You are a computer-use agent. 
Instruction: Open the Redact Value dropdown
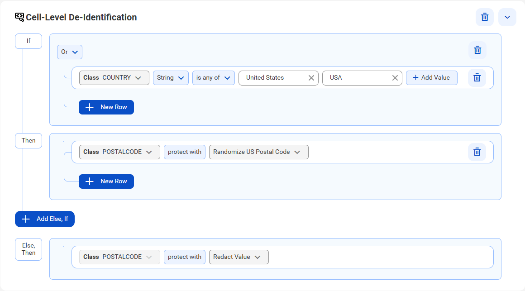[239, 257]
